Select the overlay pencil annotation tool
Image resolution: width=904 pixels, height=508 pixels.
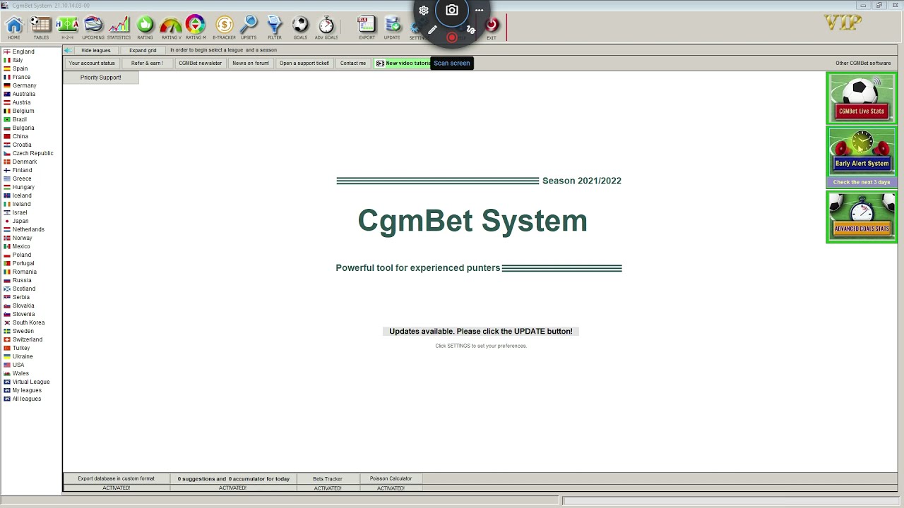pos(432,30)
